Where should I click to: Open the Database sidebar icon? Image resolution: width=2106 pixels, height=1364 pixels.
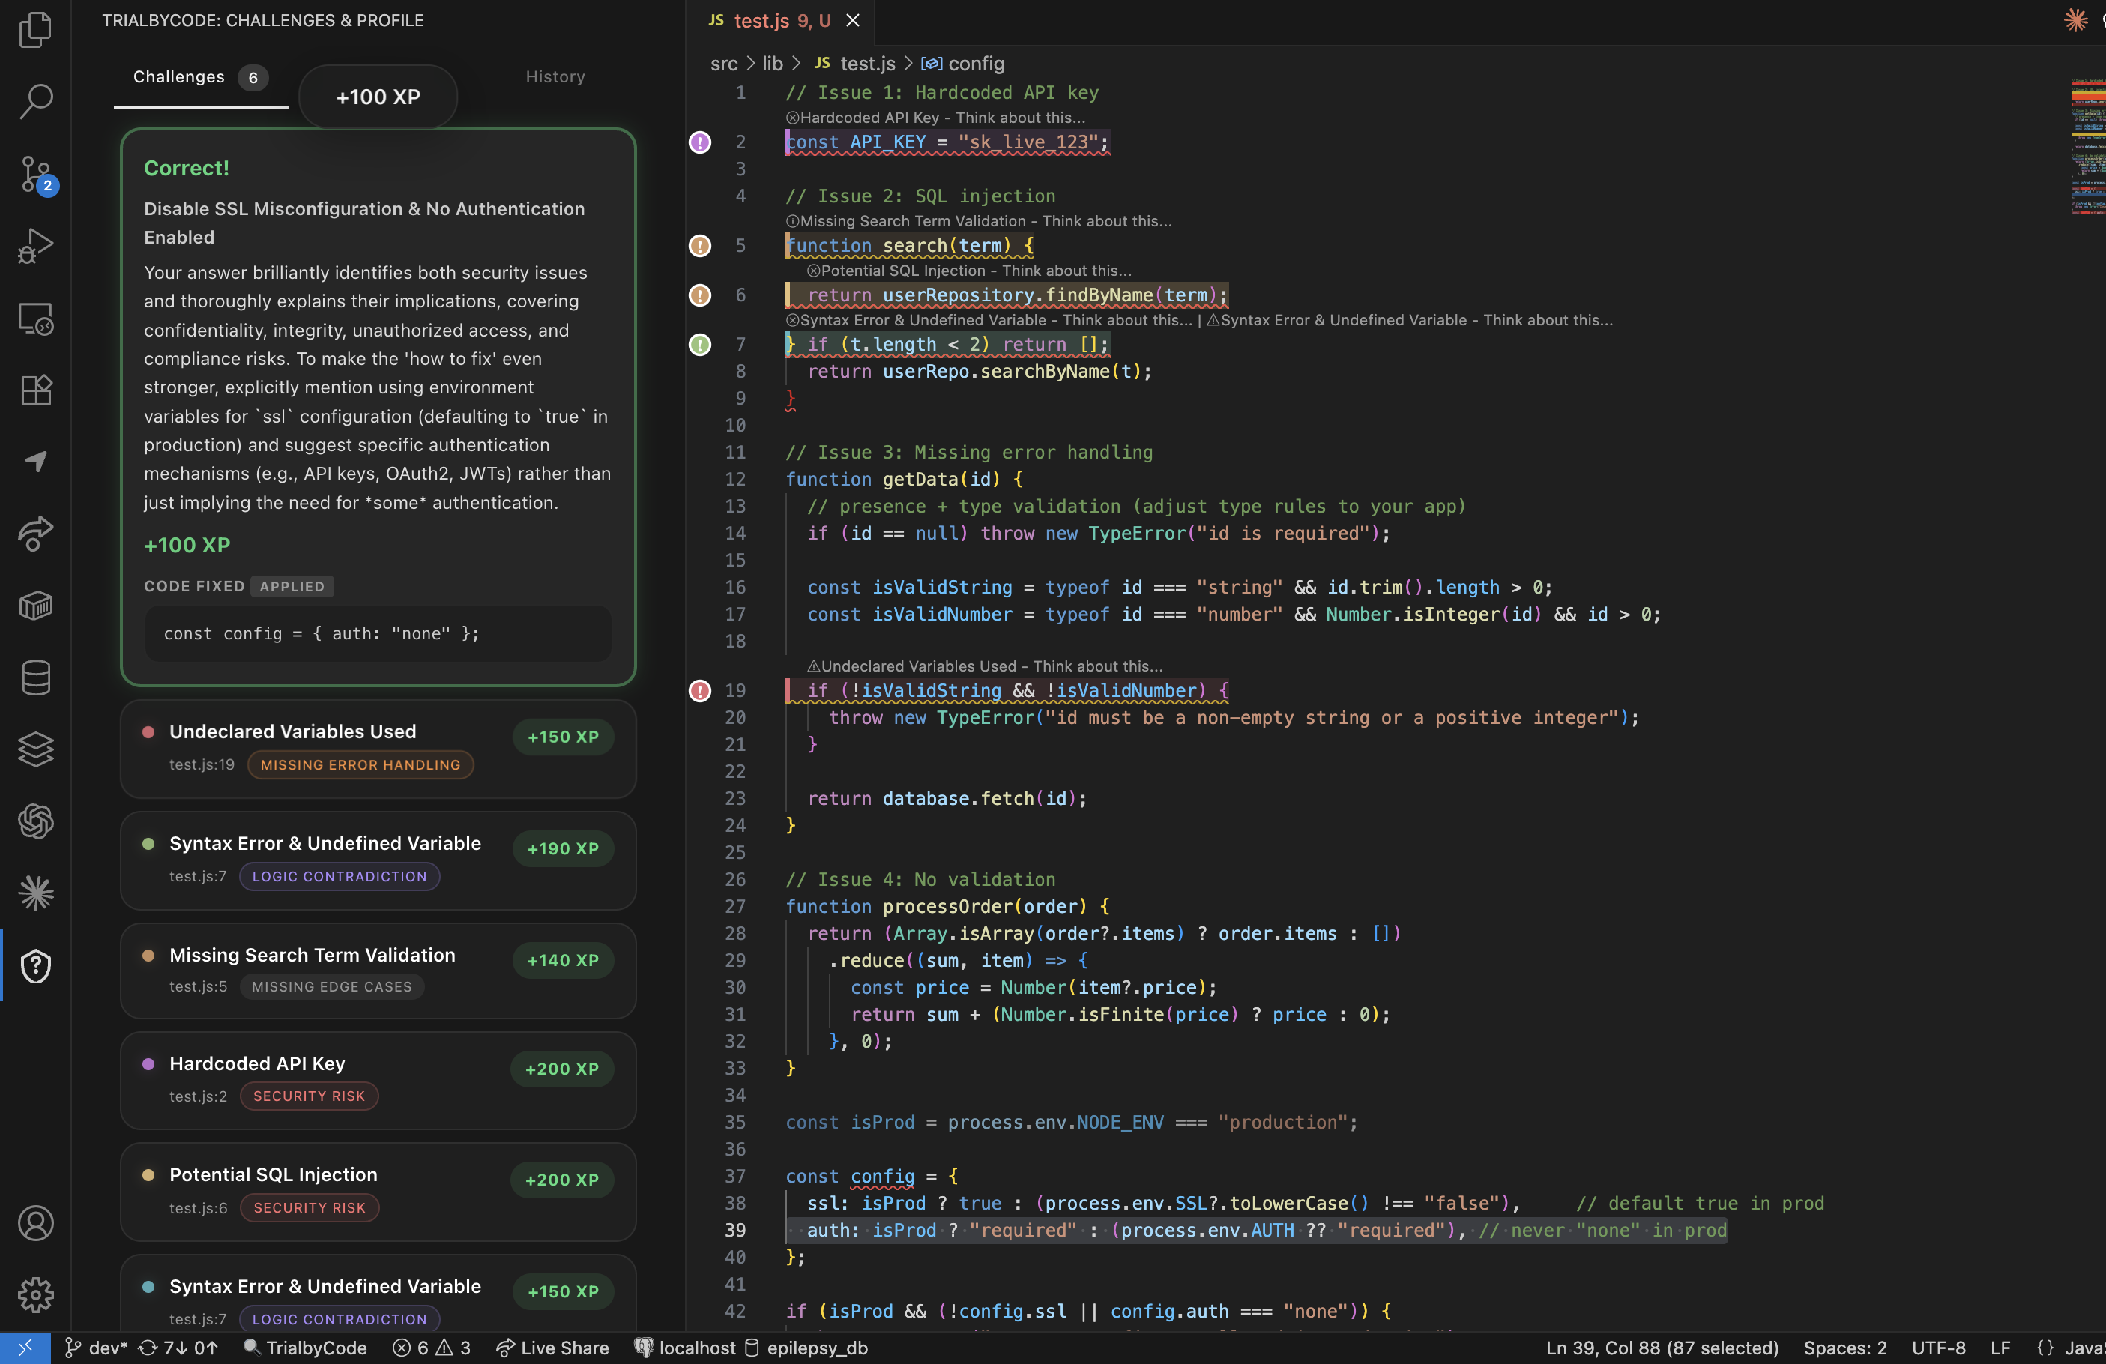35,678
